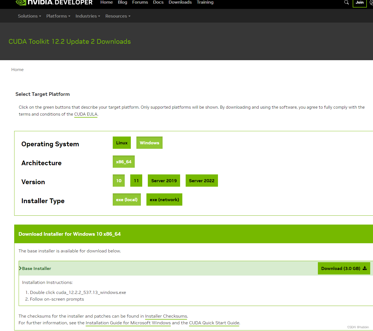
Task: Open Installation Guide for Microsoft Windows link
Action: (128, 323)
